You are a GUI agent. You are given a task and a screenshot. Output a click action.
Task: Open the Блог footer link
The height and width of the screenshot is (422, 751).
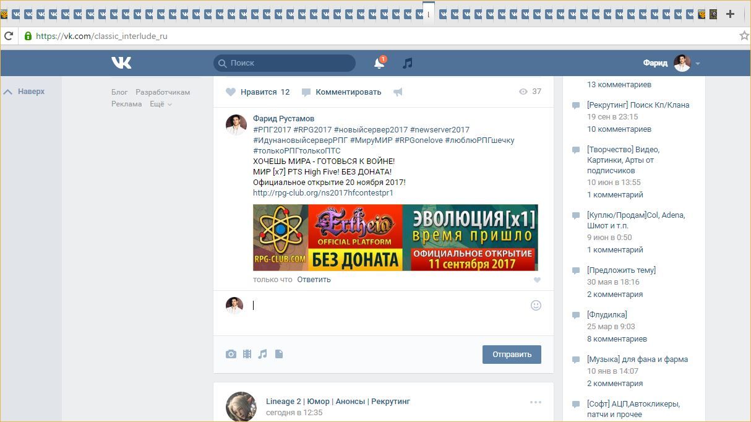pos(119,92)
